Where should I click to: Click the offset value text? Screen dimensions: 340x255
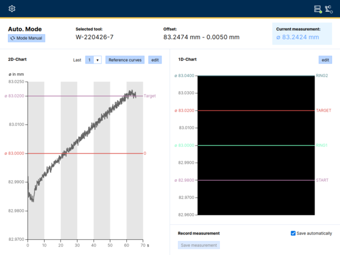point(201,37)
